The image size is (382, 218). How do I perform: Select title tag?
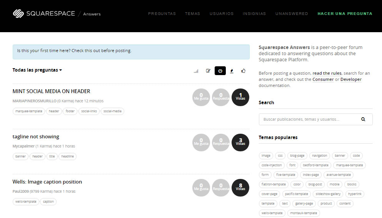coord(52,156)
